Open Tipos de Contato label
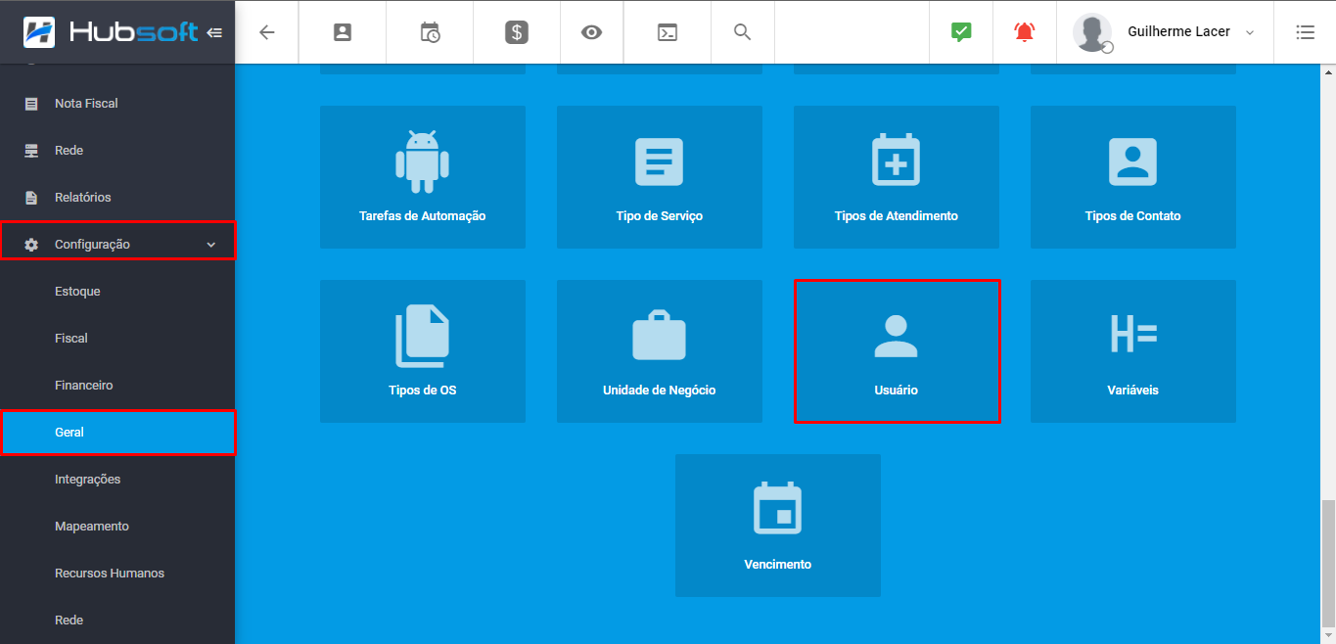The height and width of the screenshot is (644, 1336). (x=1133, y=216)
